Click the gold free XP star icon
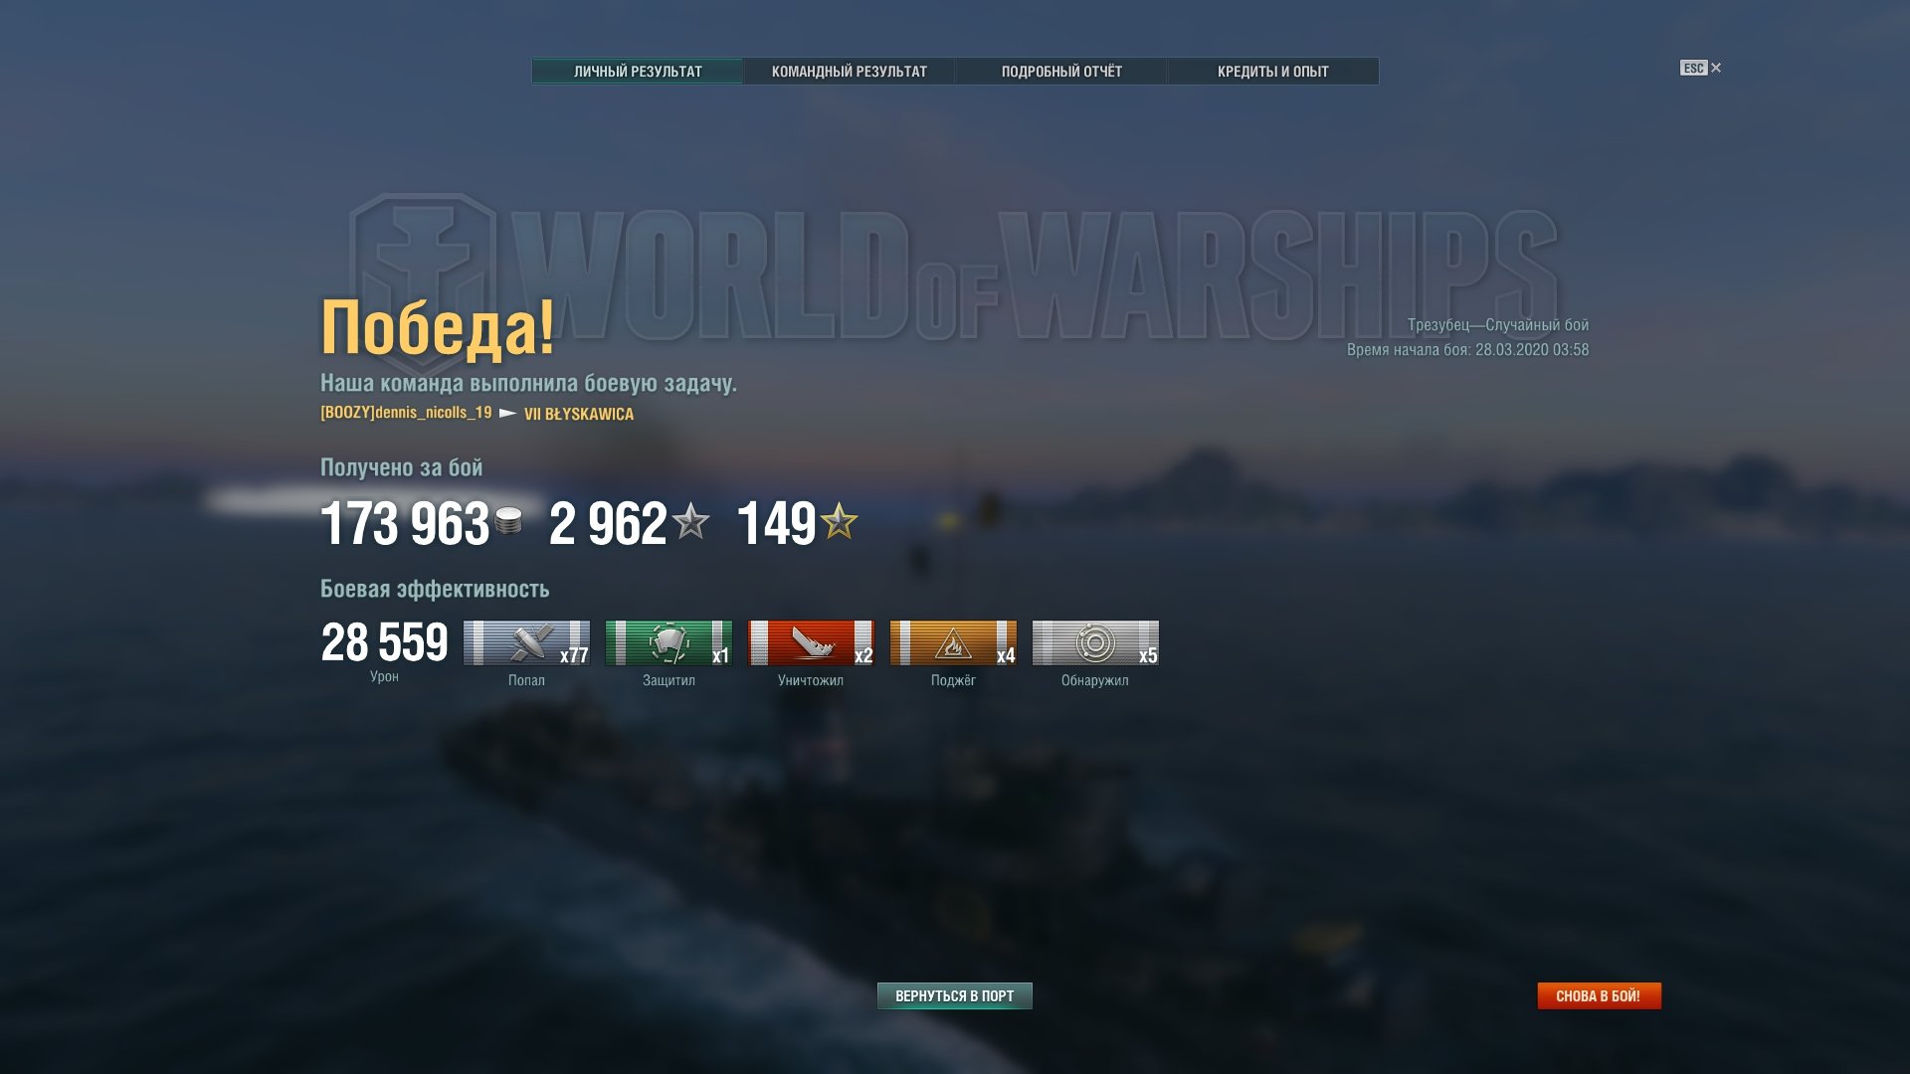This screenshot has height=1074, width=1910. coord(840,521)
